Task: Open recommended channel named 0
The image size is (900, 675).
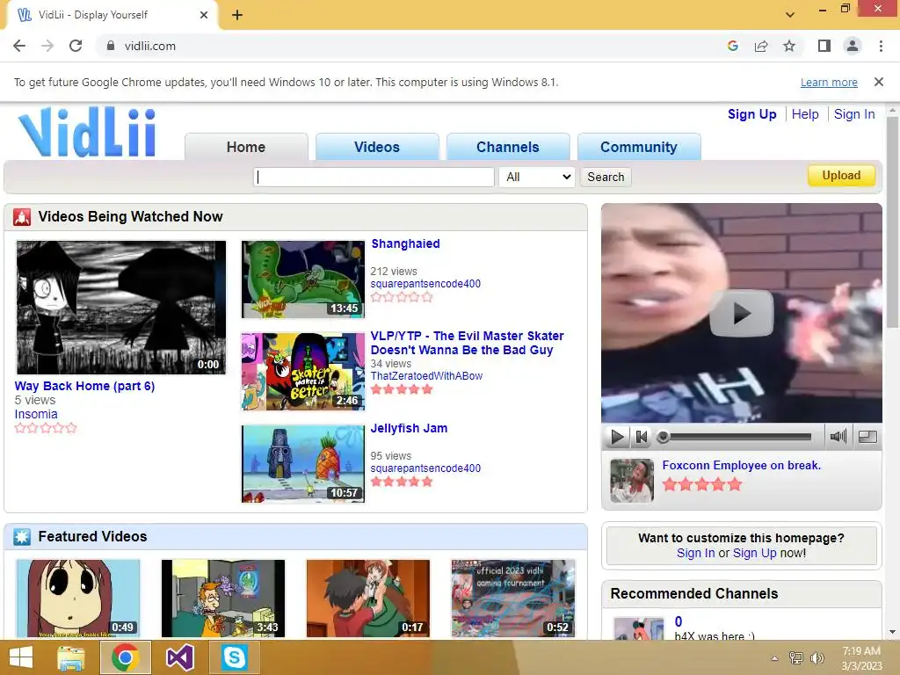Action: pyautogui.click(x=679, y=621)
